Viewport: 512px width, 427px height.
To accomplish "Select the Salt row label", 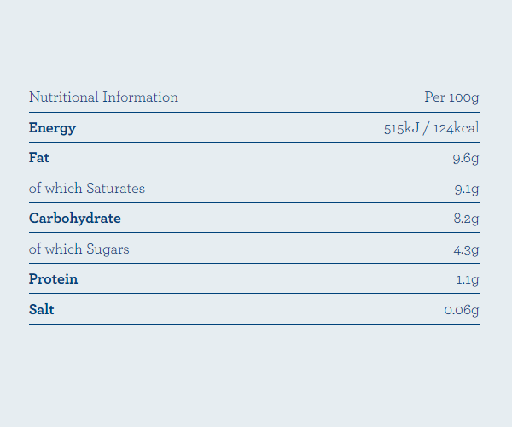I will [42, 309].
